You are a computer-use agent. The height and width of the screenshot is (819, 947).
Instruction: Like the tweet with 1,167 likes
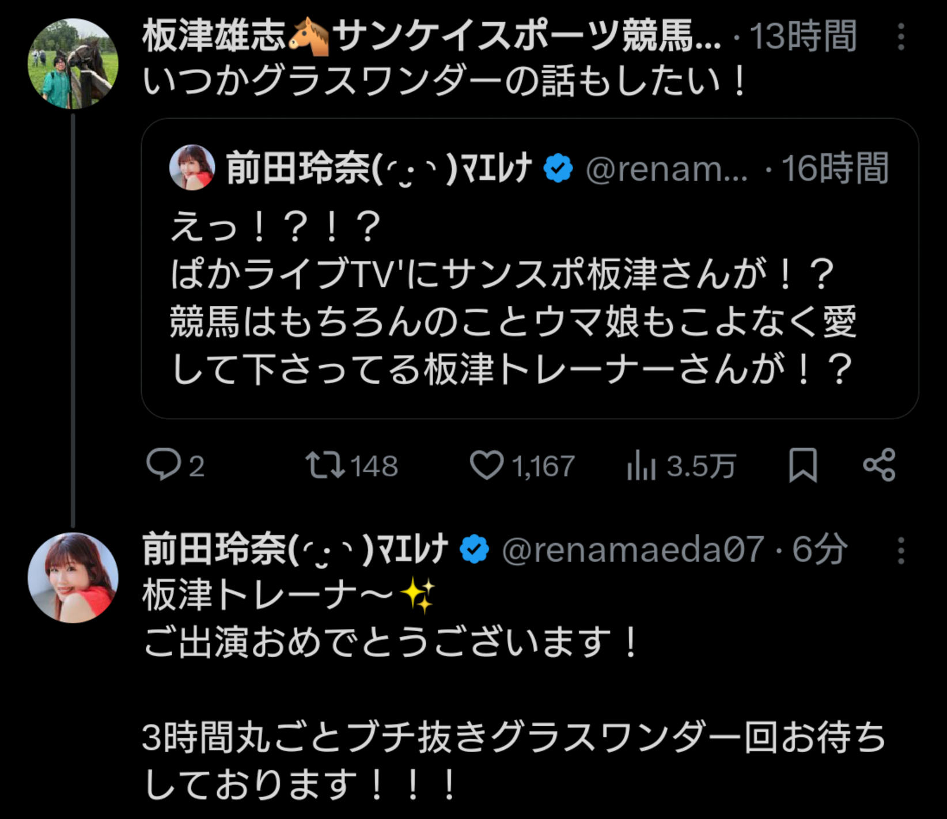(487, 465)
